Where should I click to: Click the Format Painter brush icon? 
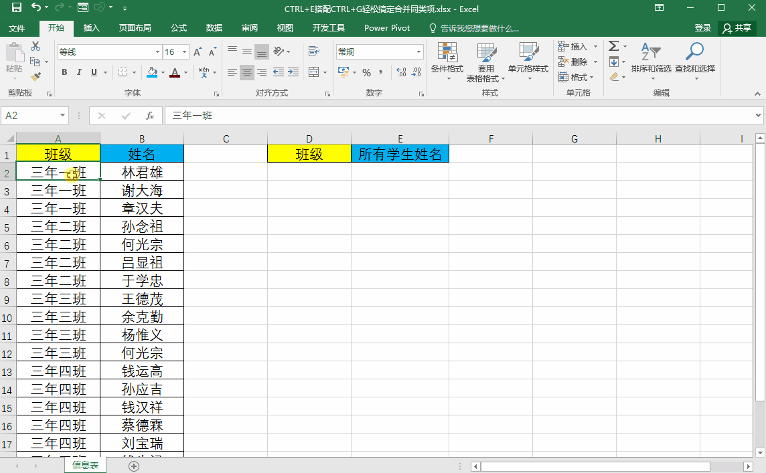coord(35,77)
